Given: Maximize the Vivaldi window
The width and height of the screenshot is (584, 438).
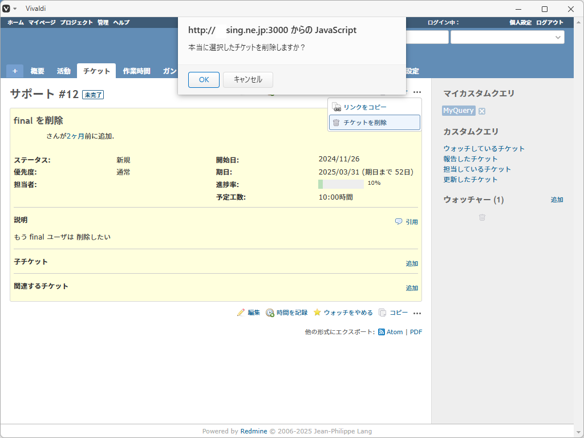Looking at the screenshot, I should click(545, 9).
